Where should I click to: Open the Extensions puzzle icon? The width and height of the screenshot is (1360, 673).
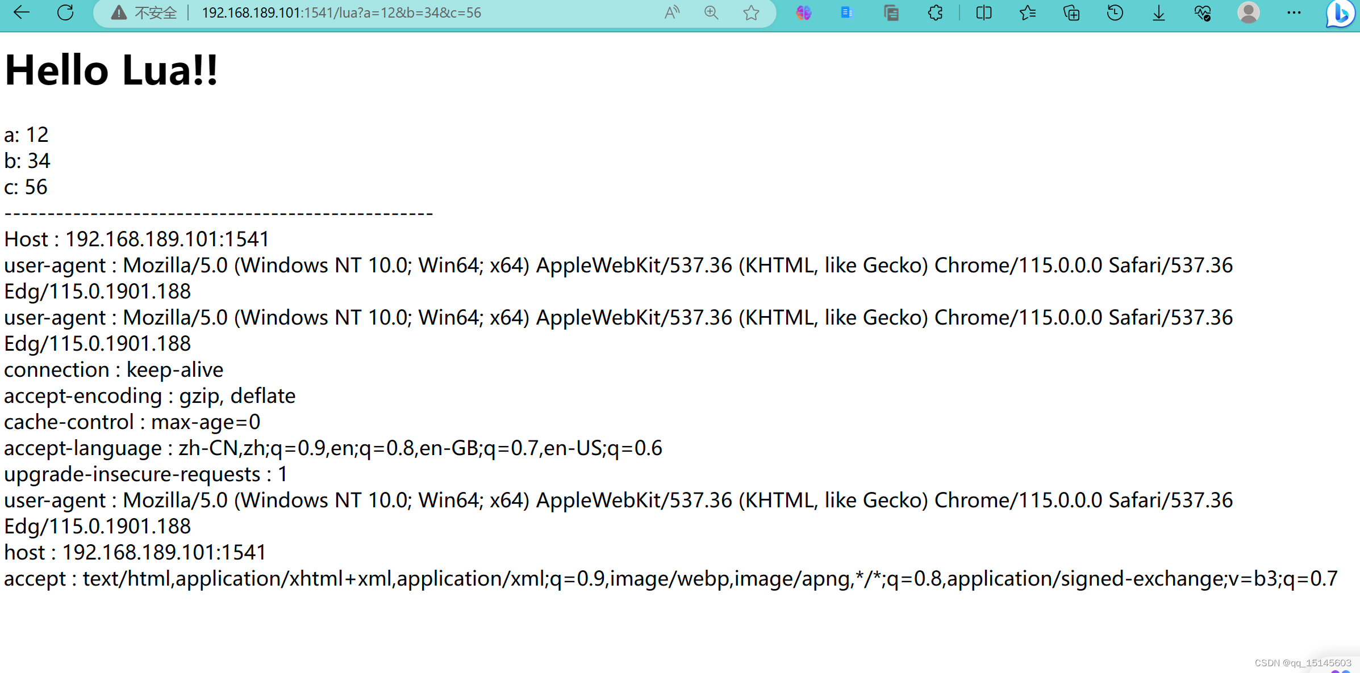[935, 12]
